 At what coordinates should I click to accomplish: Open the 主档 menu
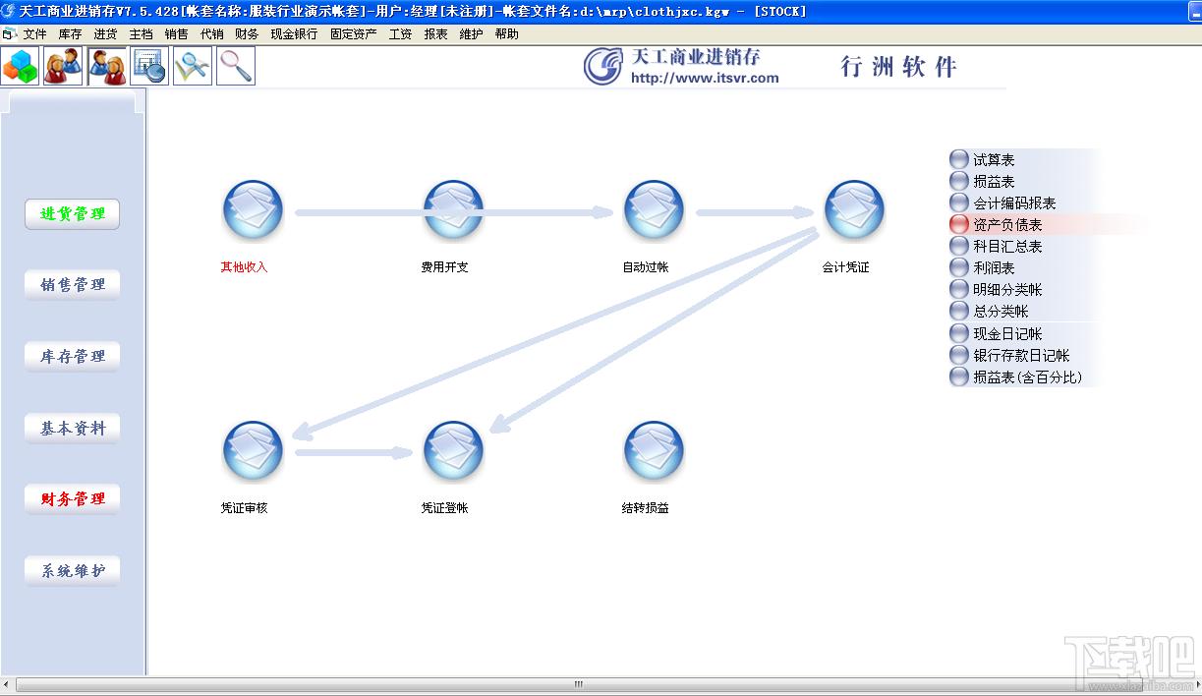tap(141, 33)
